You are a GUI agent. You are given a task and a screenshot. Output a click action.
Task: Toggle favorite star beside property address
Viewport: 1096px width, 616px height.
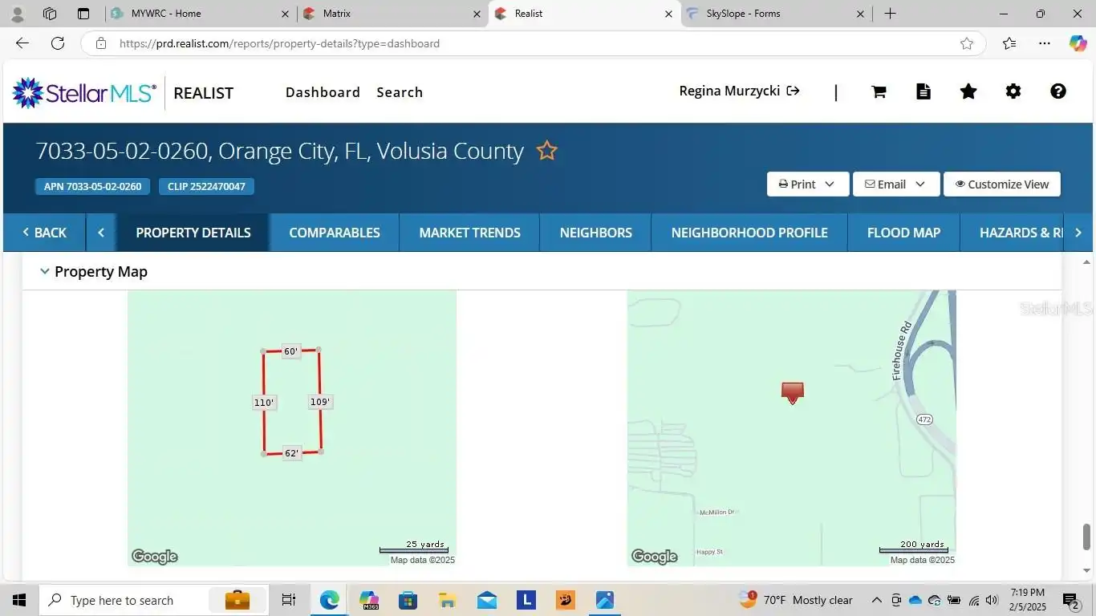(546, 151)
